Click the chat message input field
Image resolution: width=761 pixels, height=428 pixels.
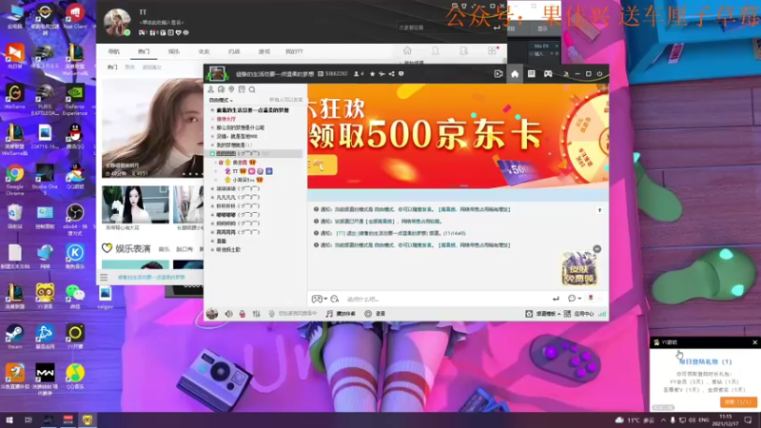click(x=444, y=299)
